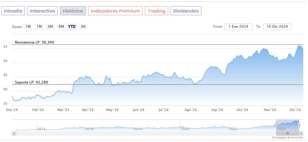Click the navigator scrollbar left arrow
Image resolution: width=308 pixels, height=142 pixels.
coord(14,133)
